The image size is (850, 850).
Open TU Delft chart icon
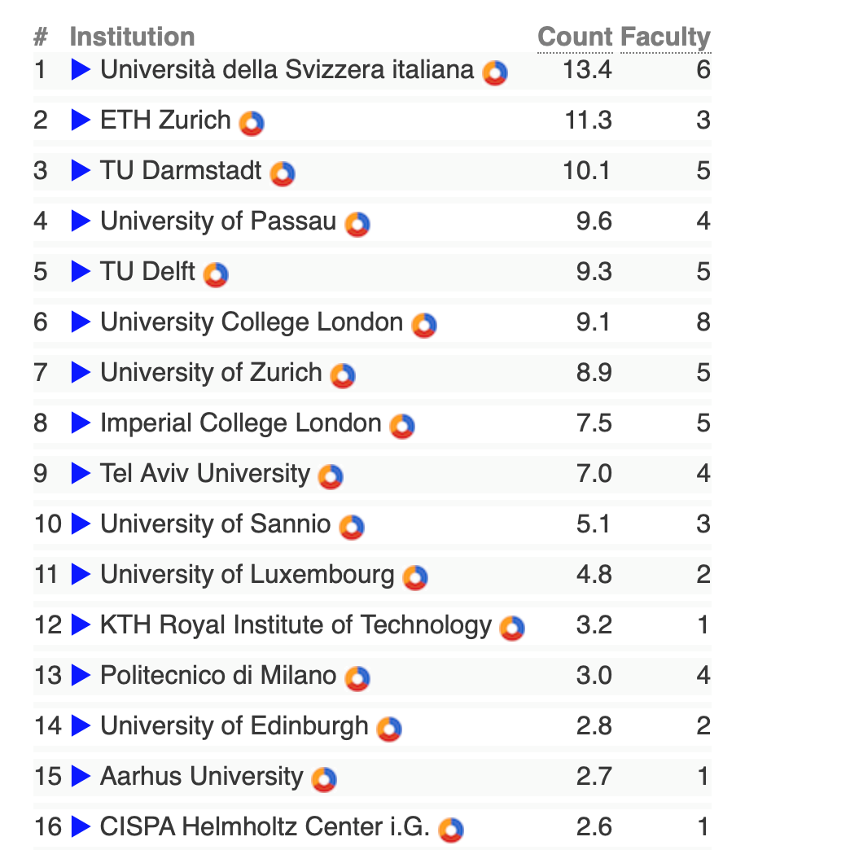click(216, 274)
